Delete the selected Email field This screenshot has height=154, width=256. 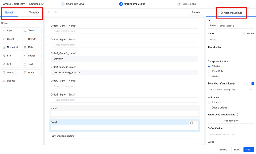pos(196,123)
